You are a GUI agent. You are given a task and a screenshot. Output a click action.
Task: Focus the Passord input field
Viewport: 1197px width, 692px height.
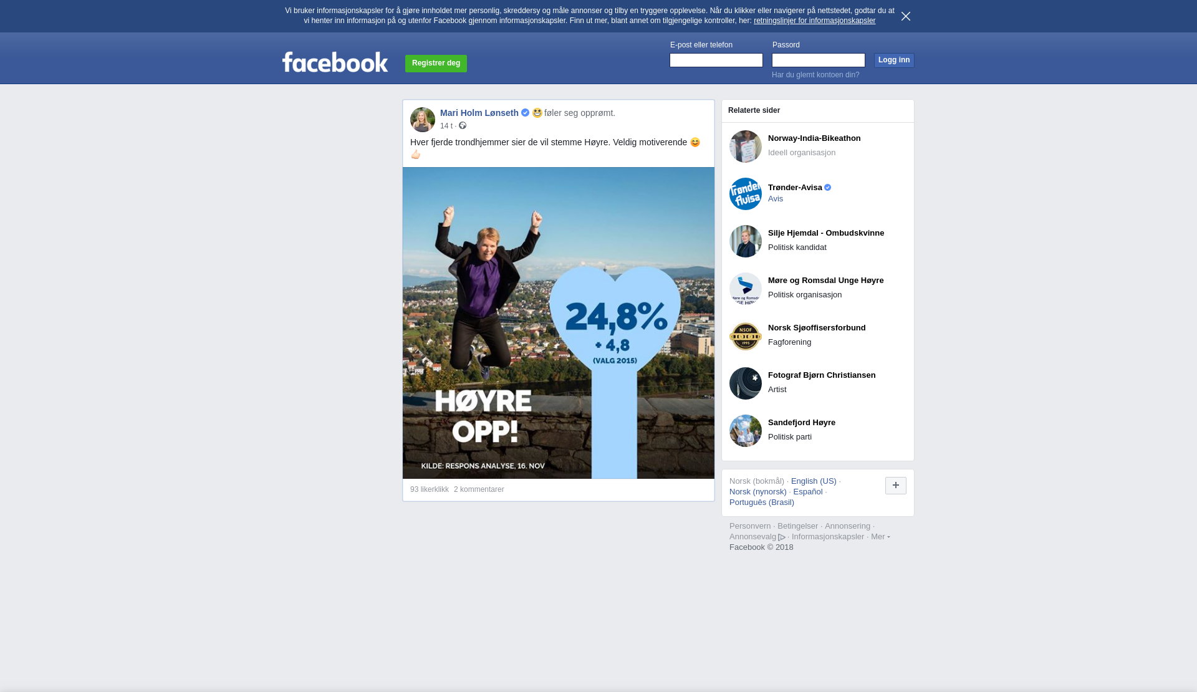pyautogui.click(x=819, y=60)
